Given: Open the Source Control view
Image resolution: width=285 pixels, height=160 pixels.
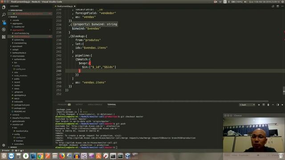Looking at the screenshot, I should tap(4, 22).
